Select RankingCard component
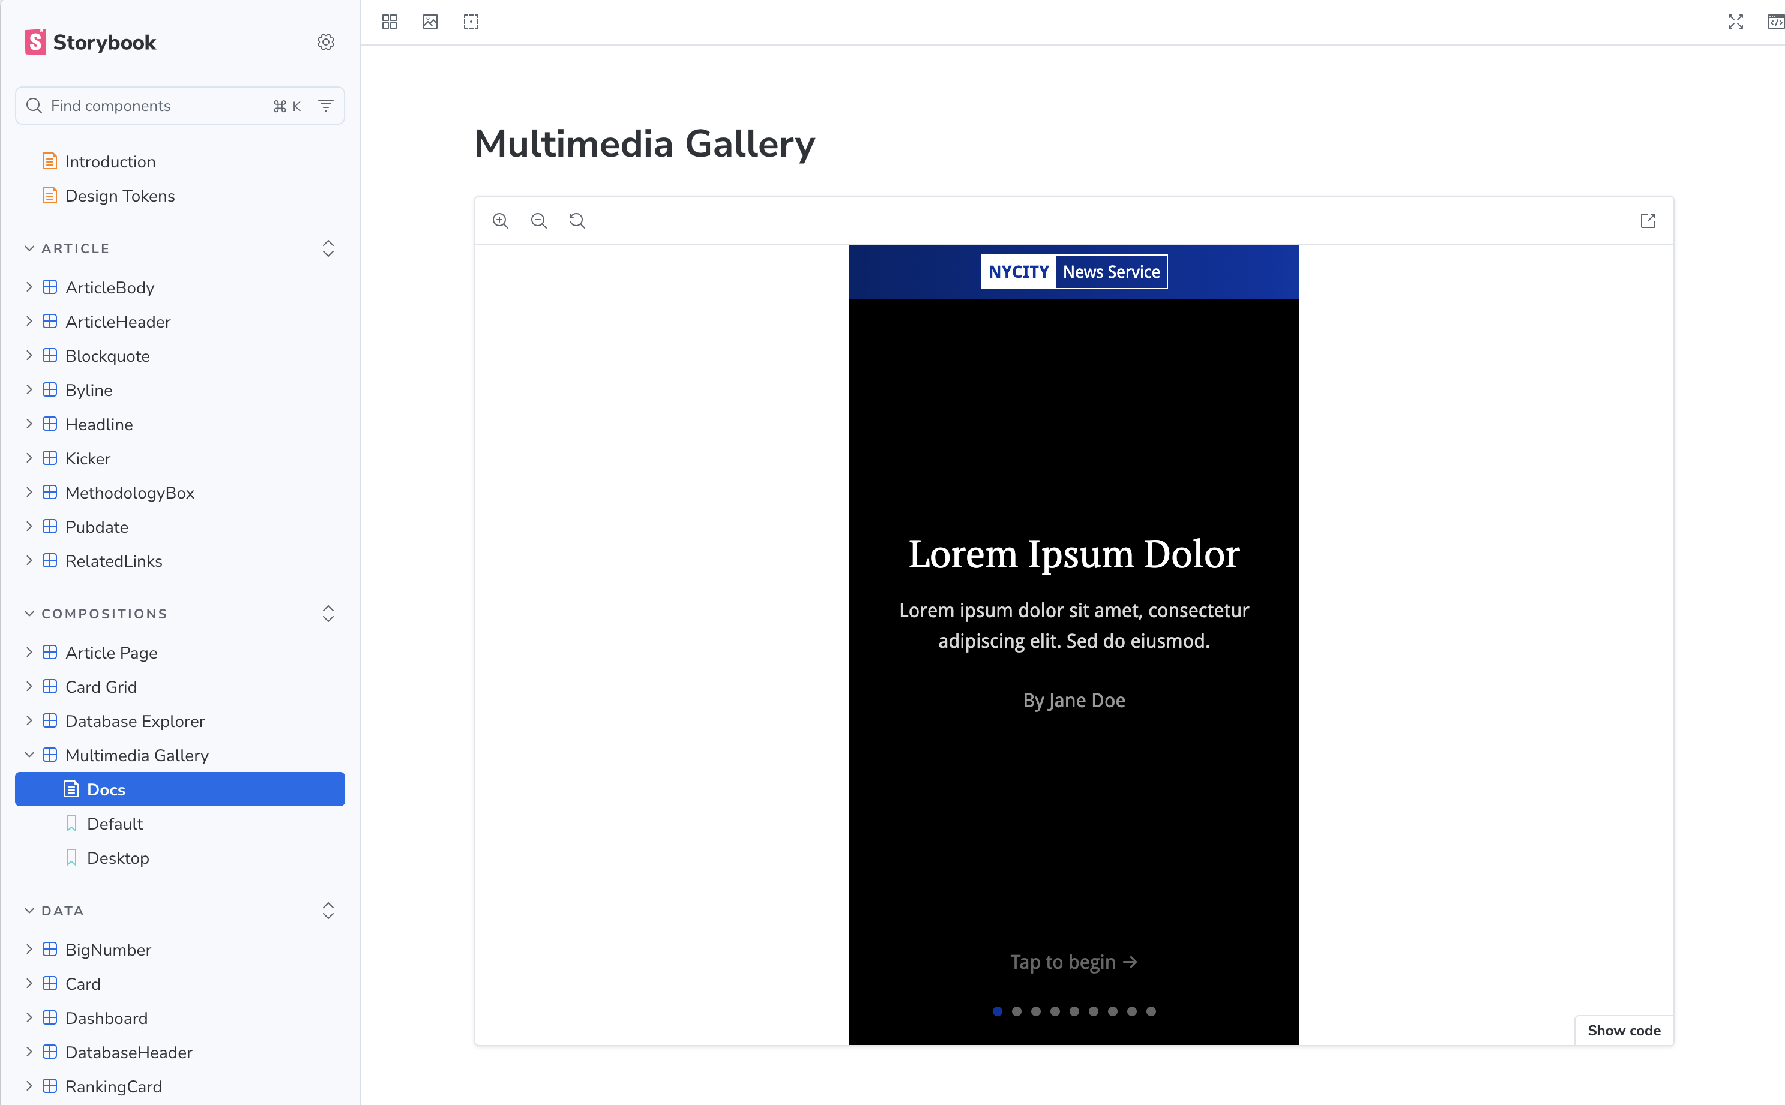The height and width of the screenshot is (1105, 1785). [113, 1087]
